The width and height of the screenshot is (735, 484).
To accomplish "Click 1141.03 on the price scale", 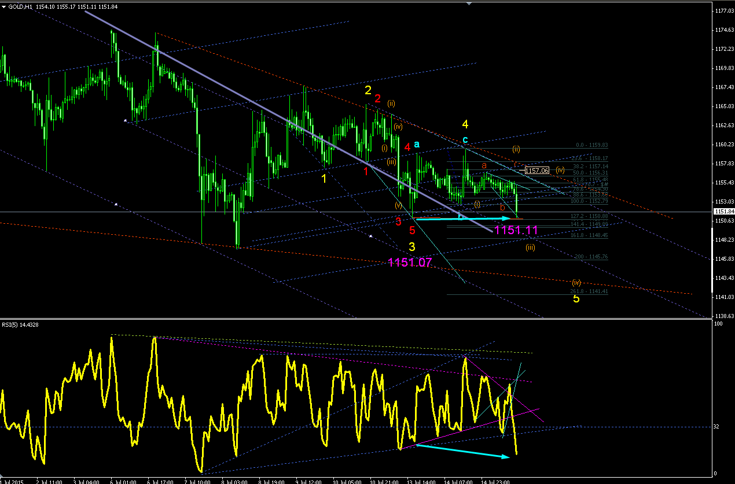I will pos(723,297).
